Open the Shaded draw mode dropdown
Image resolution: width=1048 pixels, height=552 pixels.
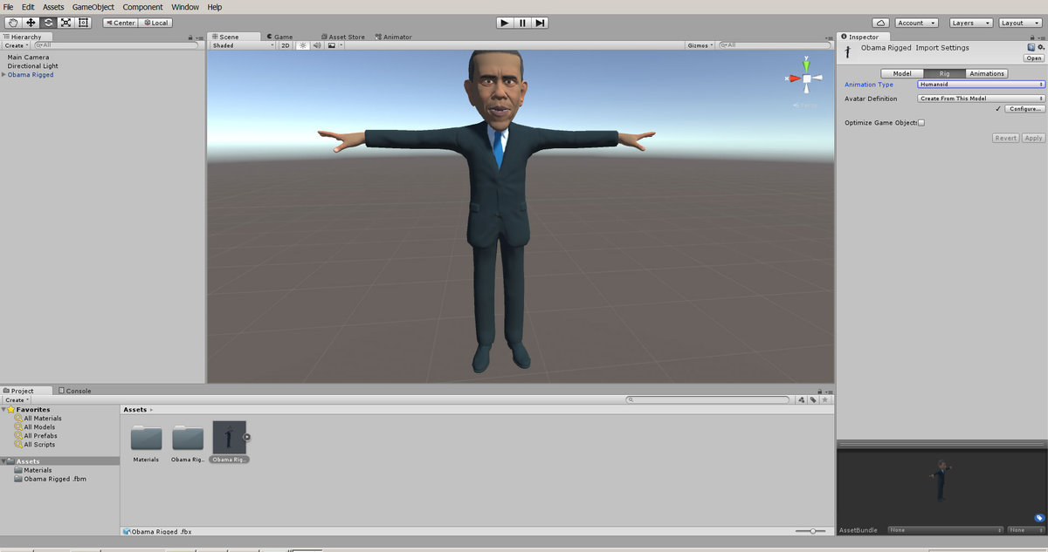241,45
